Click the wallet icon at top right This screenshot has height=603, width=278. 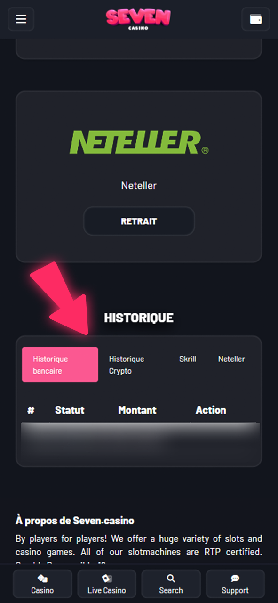[256, 19]
